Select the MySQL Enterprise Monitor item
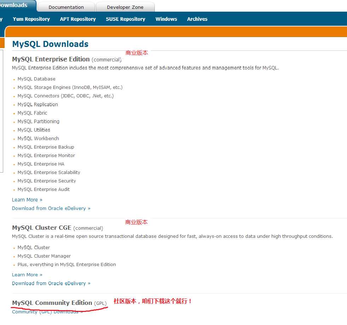 tap(46, 156)
